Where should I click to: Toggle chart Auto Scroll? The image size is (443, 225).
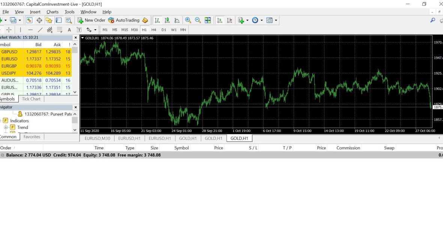coord(220,20)
